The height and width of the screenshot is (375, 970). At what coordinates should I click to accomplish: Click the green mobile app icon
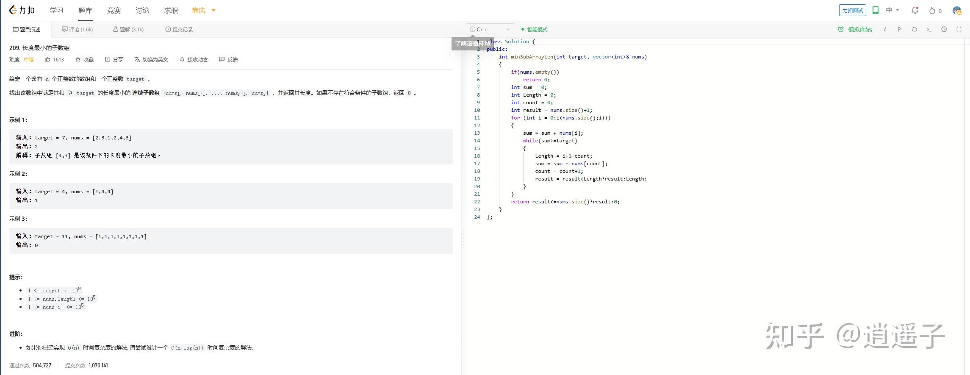(875, 10)
